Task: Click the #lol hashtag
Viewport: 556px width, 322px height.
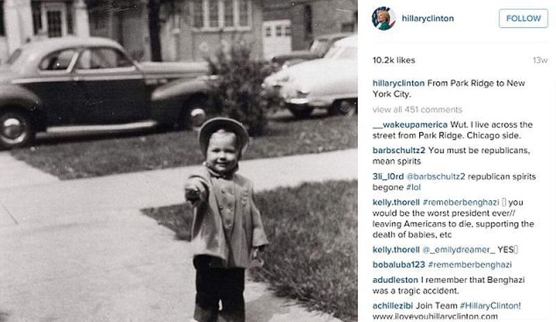Action: point(413,187)
